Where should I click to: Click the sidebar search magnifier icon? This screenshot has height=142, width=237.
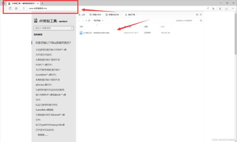point(72,28)
